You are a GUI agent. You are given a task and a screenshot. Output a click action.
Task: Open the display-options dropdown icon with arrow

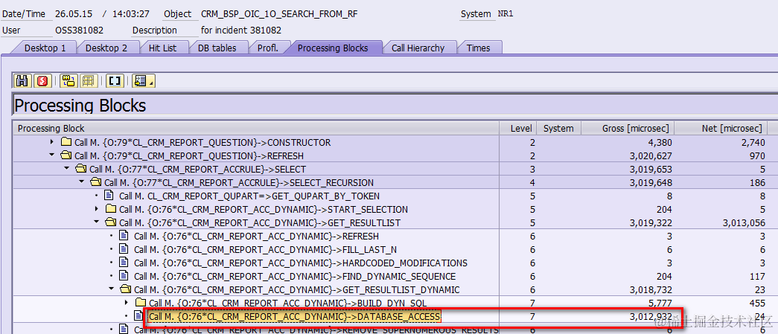click(144, 81)
